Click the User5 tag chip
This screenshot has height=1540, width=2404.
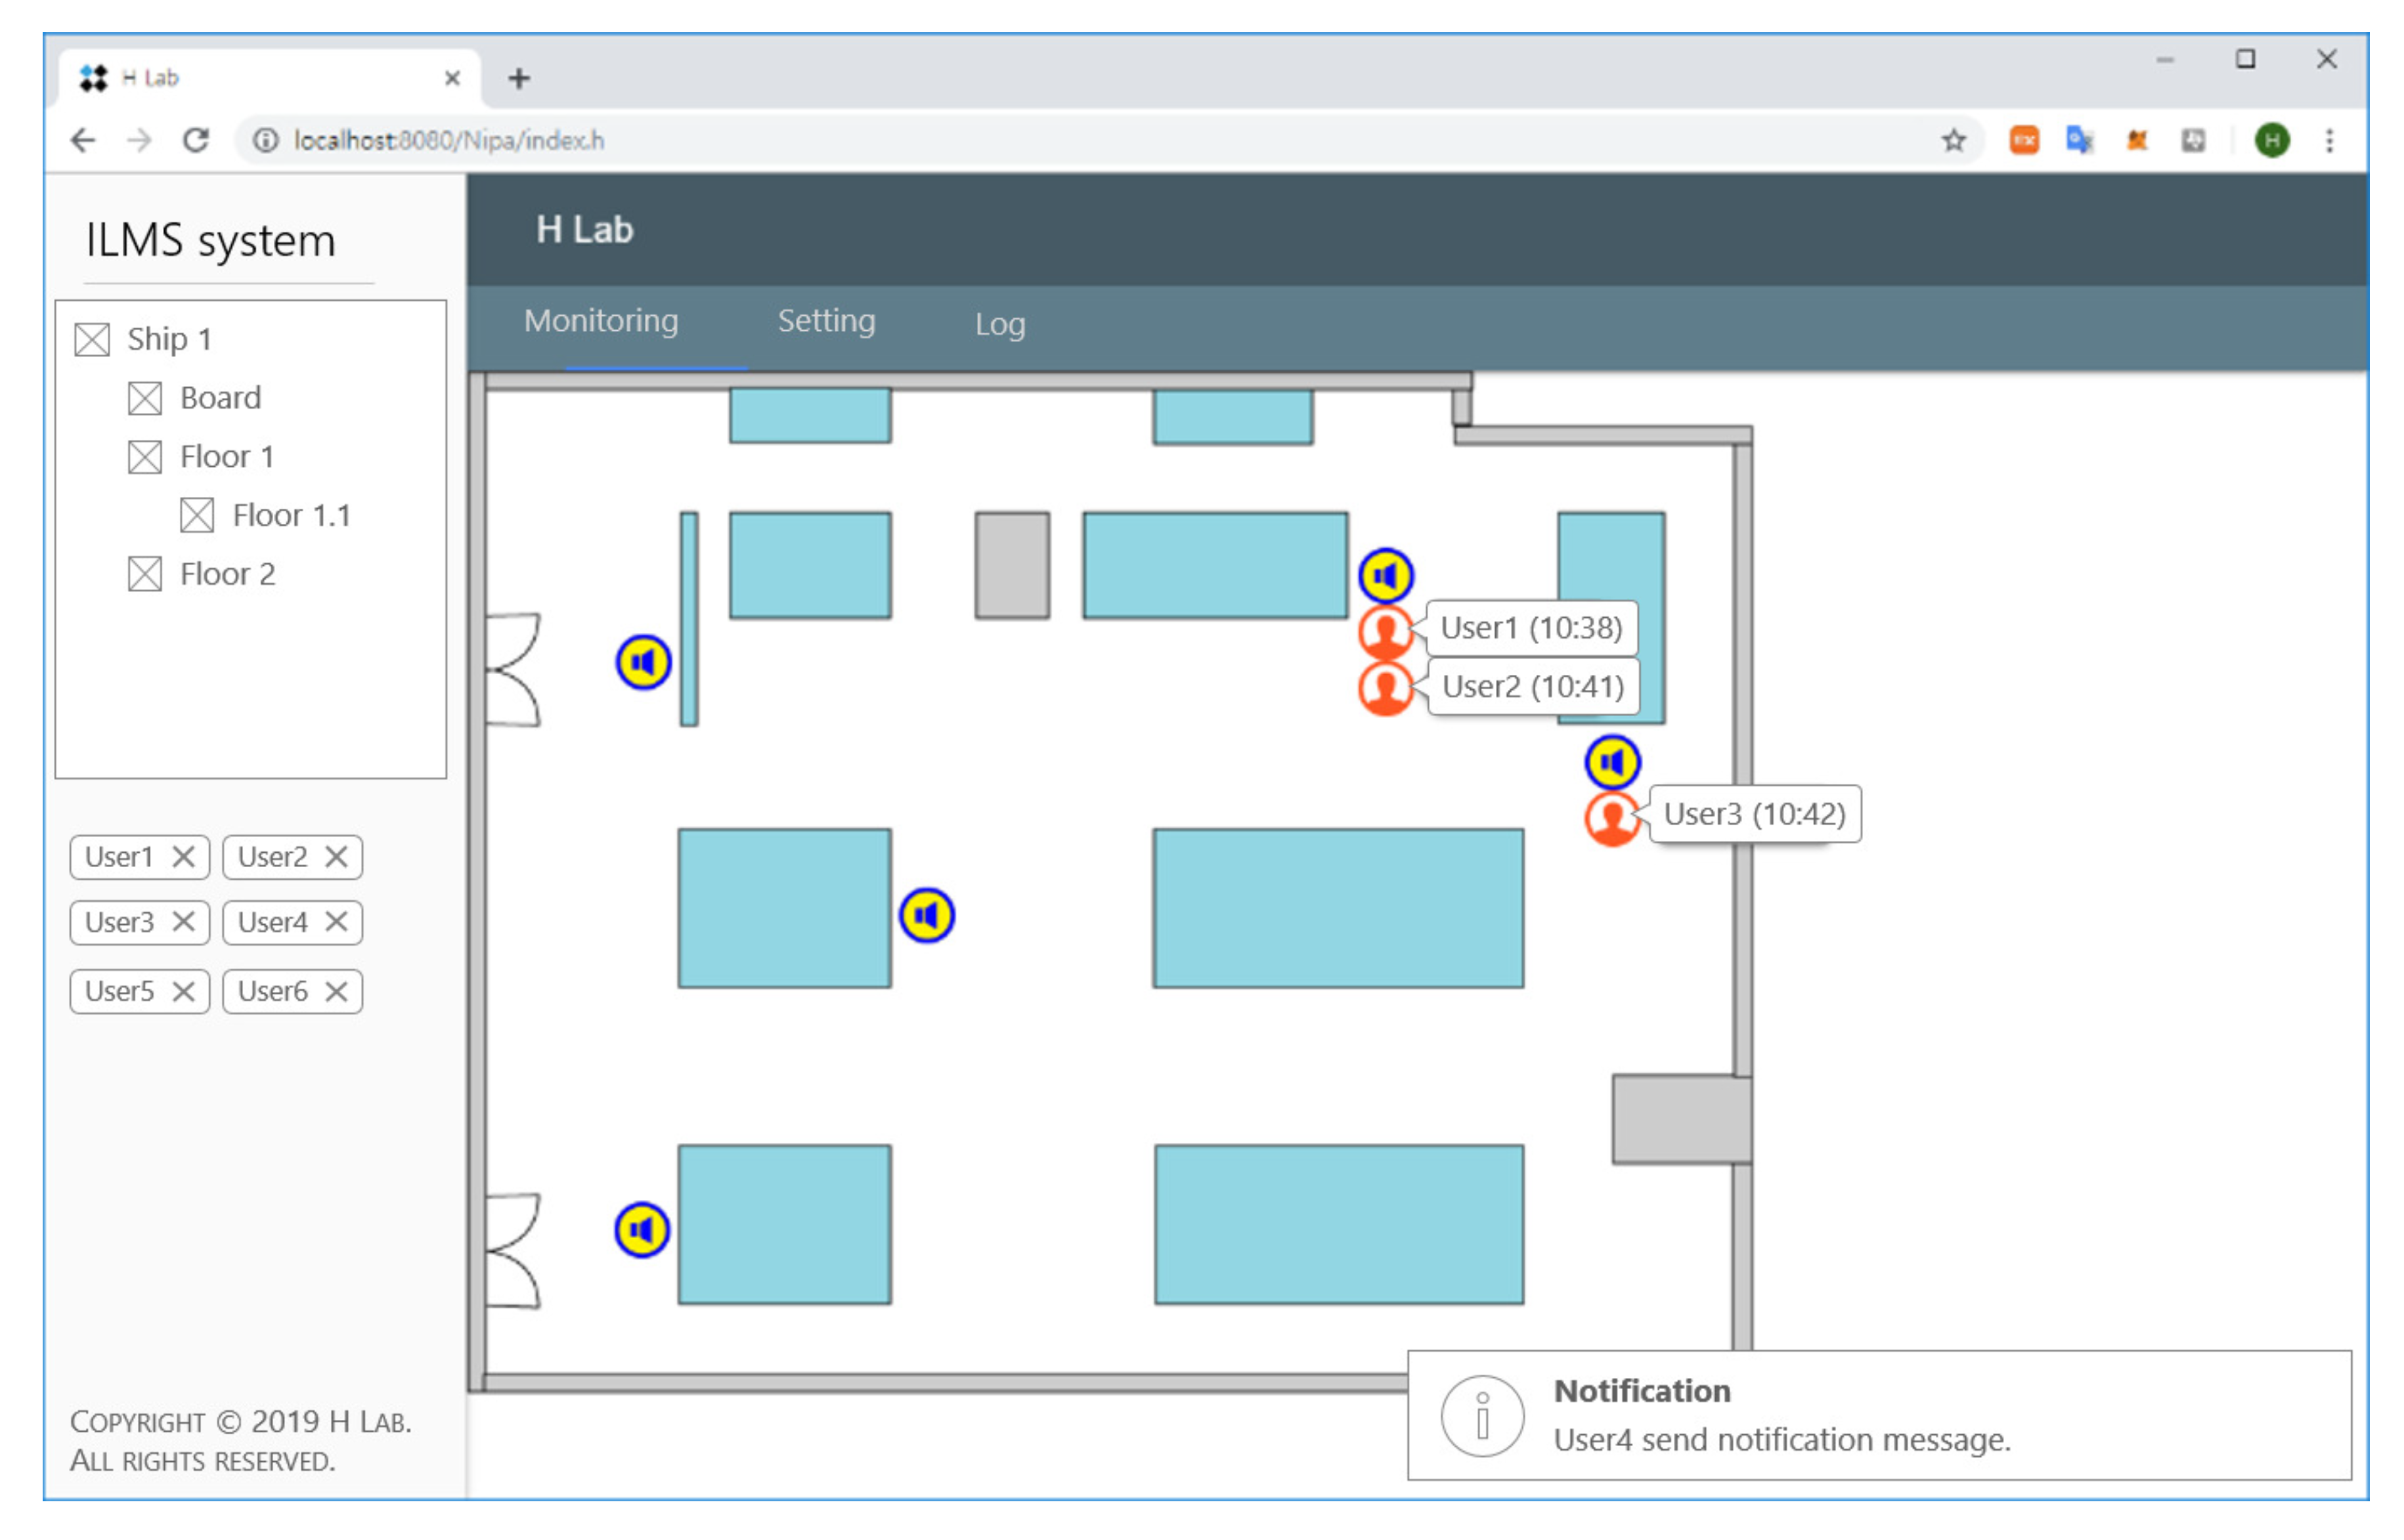coord(119,991)
